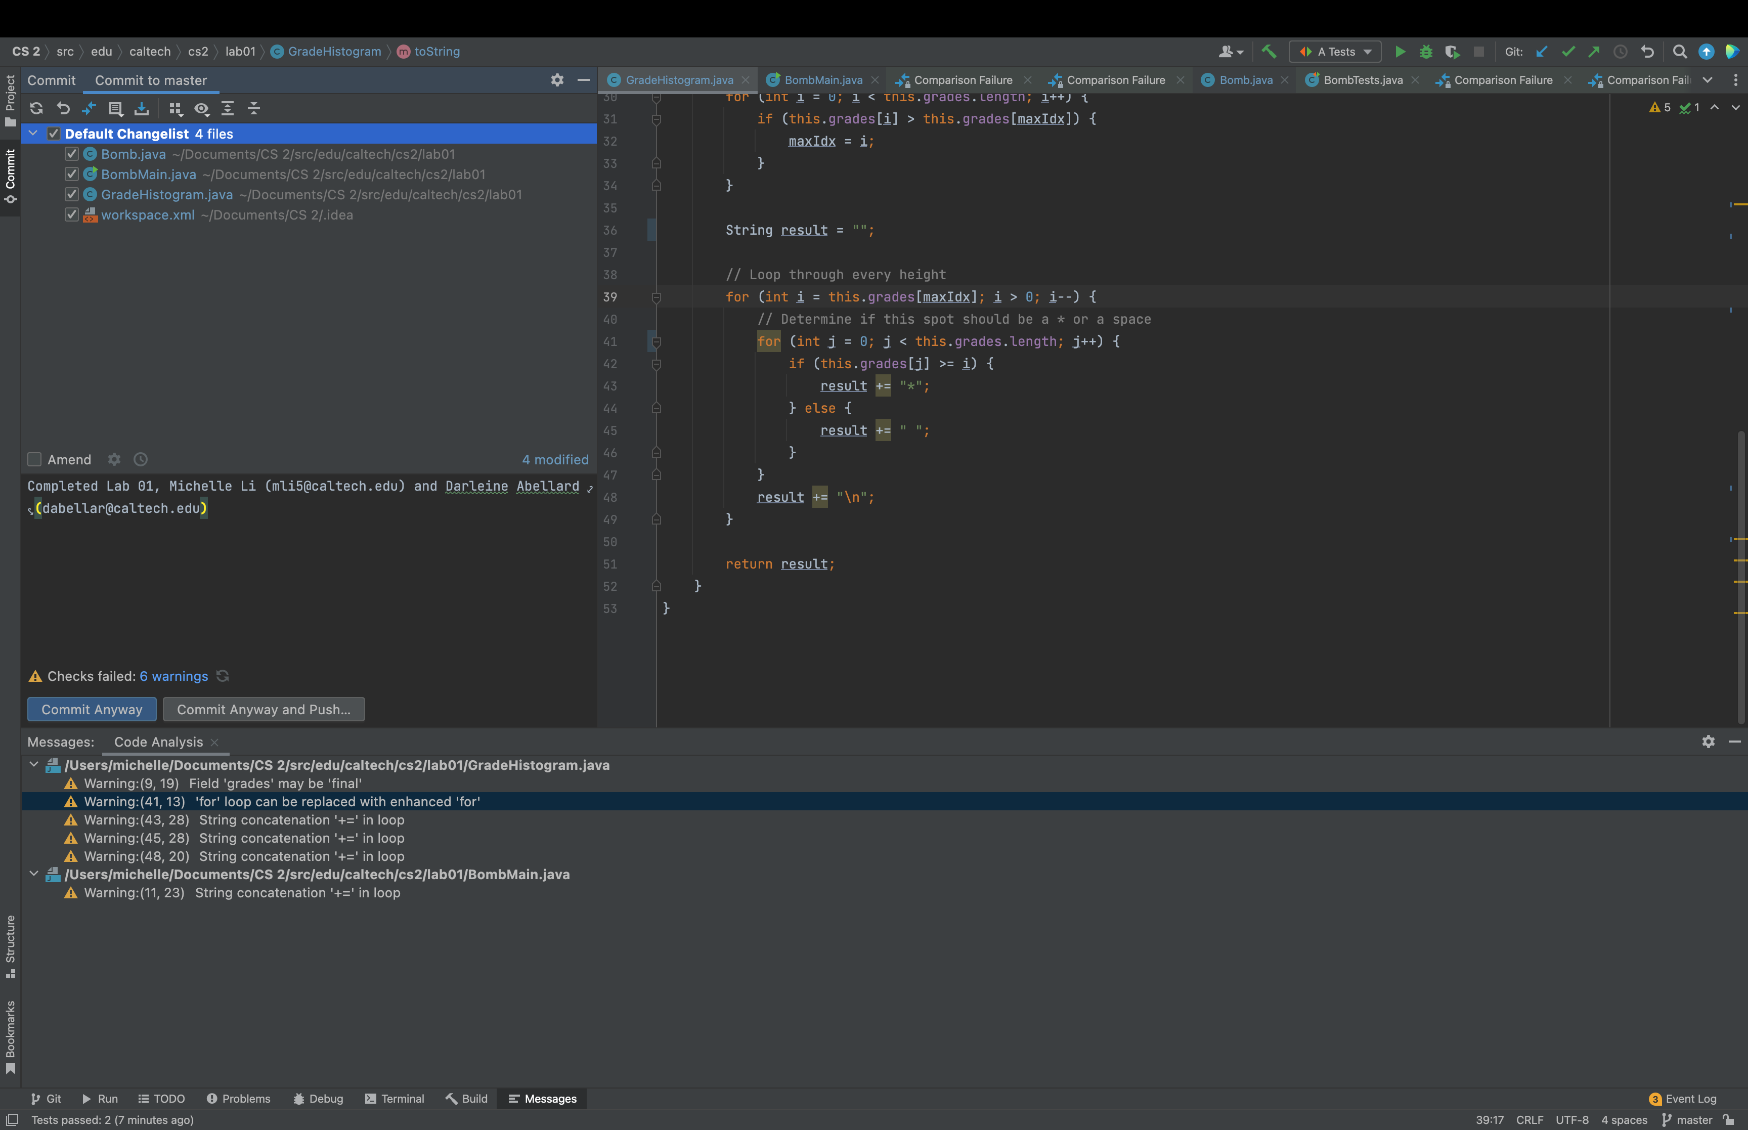Viewport: 1748px width, 1130px height.
Task: Open the Terminal tool window tab
Action: click(395, 1099)
